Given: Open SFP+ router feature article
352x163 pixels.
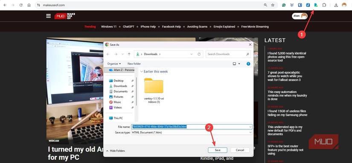Looking at the screenshot, I should click(x=285, y=150).
